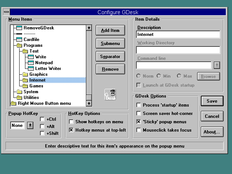232x174 pixels.
Task: Select Graphics in the menu tree
Action: 38,74
